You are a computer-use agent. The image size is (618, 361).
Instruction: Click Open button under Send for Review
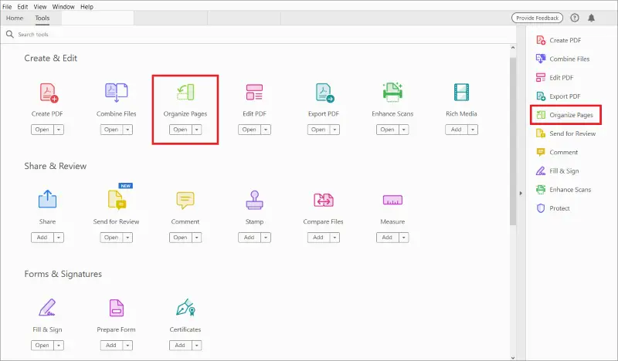(111, 238)
